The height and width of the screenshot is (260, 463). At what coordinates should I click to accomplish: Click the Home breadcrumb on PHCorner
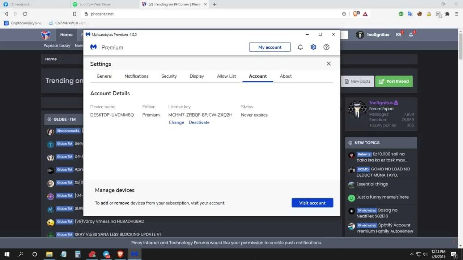tap(51, 59)
